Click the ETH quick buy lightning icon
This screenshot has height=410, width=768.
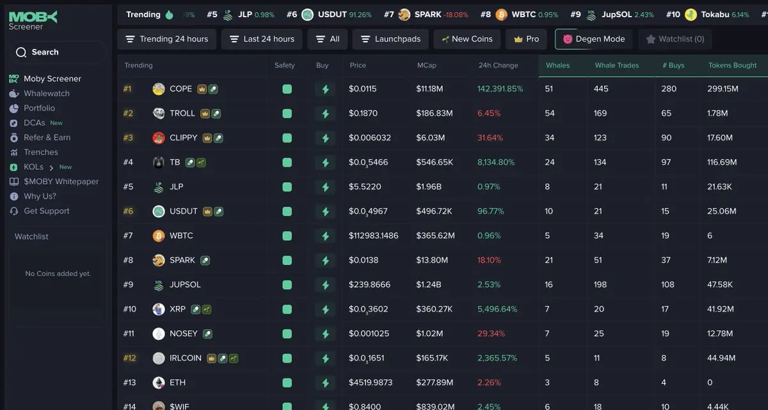click(x=325, y=383)
